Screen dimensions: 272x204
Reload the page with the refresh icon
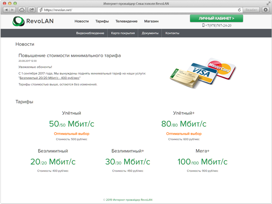pyautogui.click(x=239, y=10)
